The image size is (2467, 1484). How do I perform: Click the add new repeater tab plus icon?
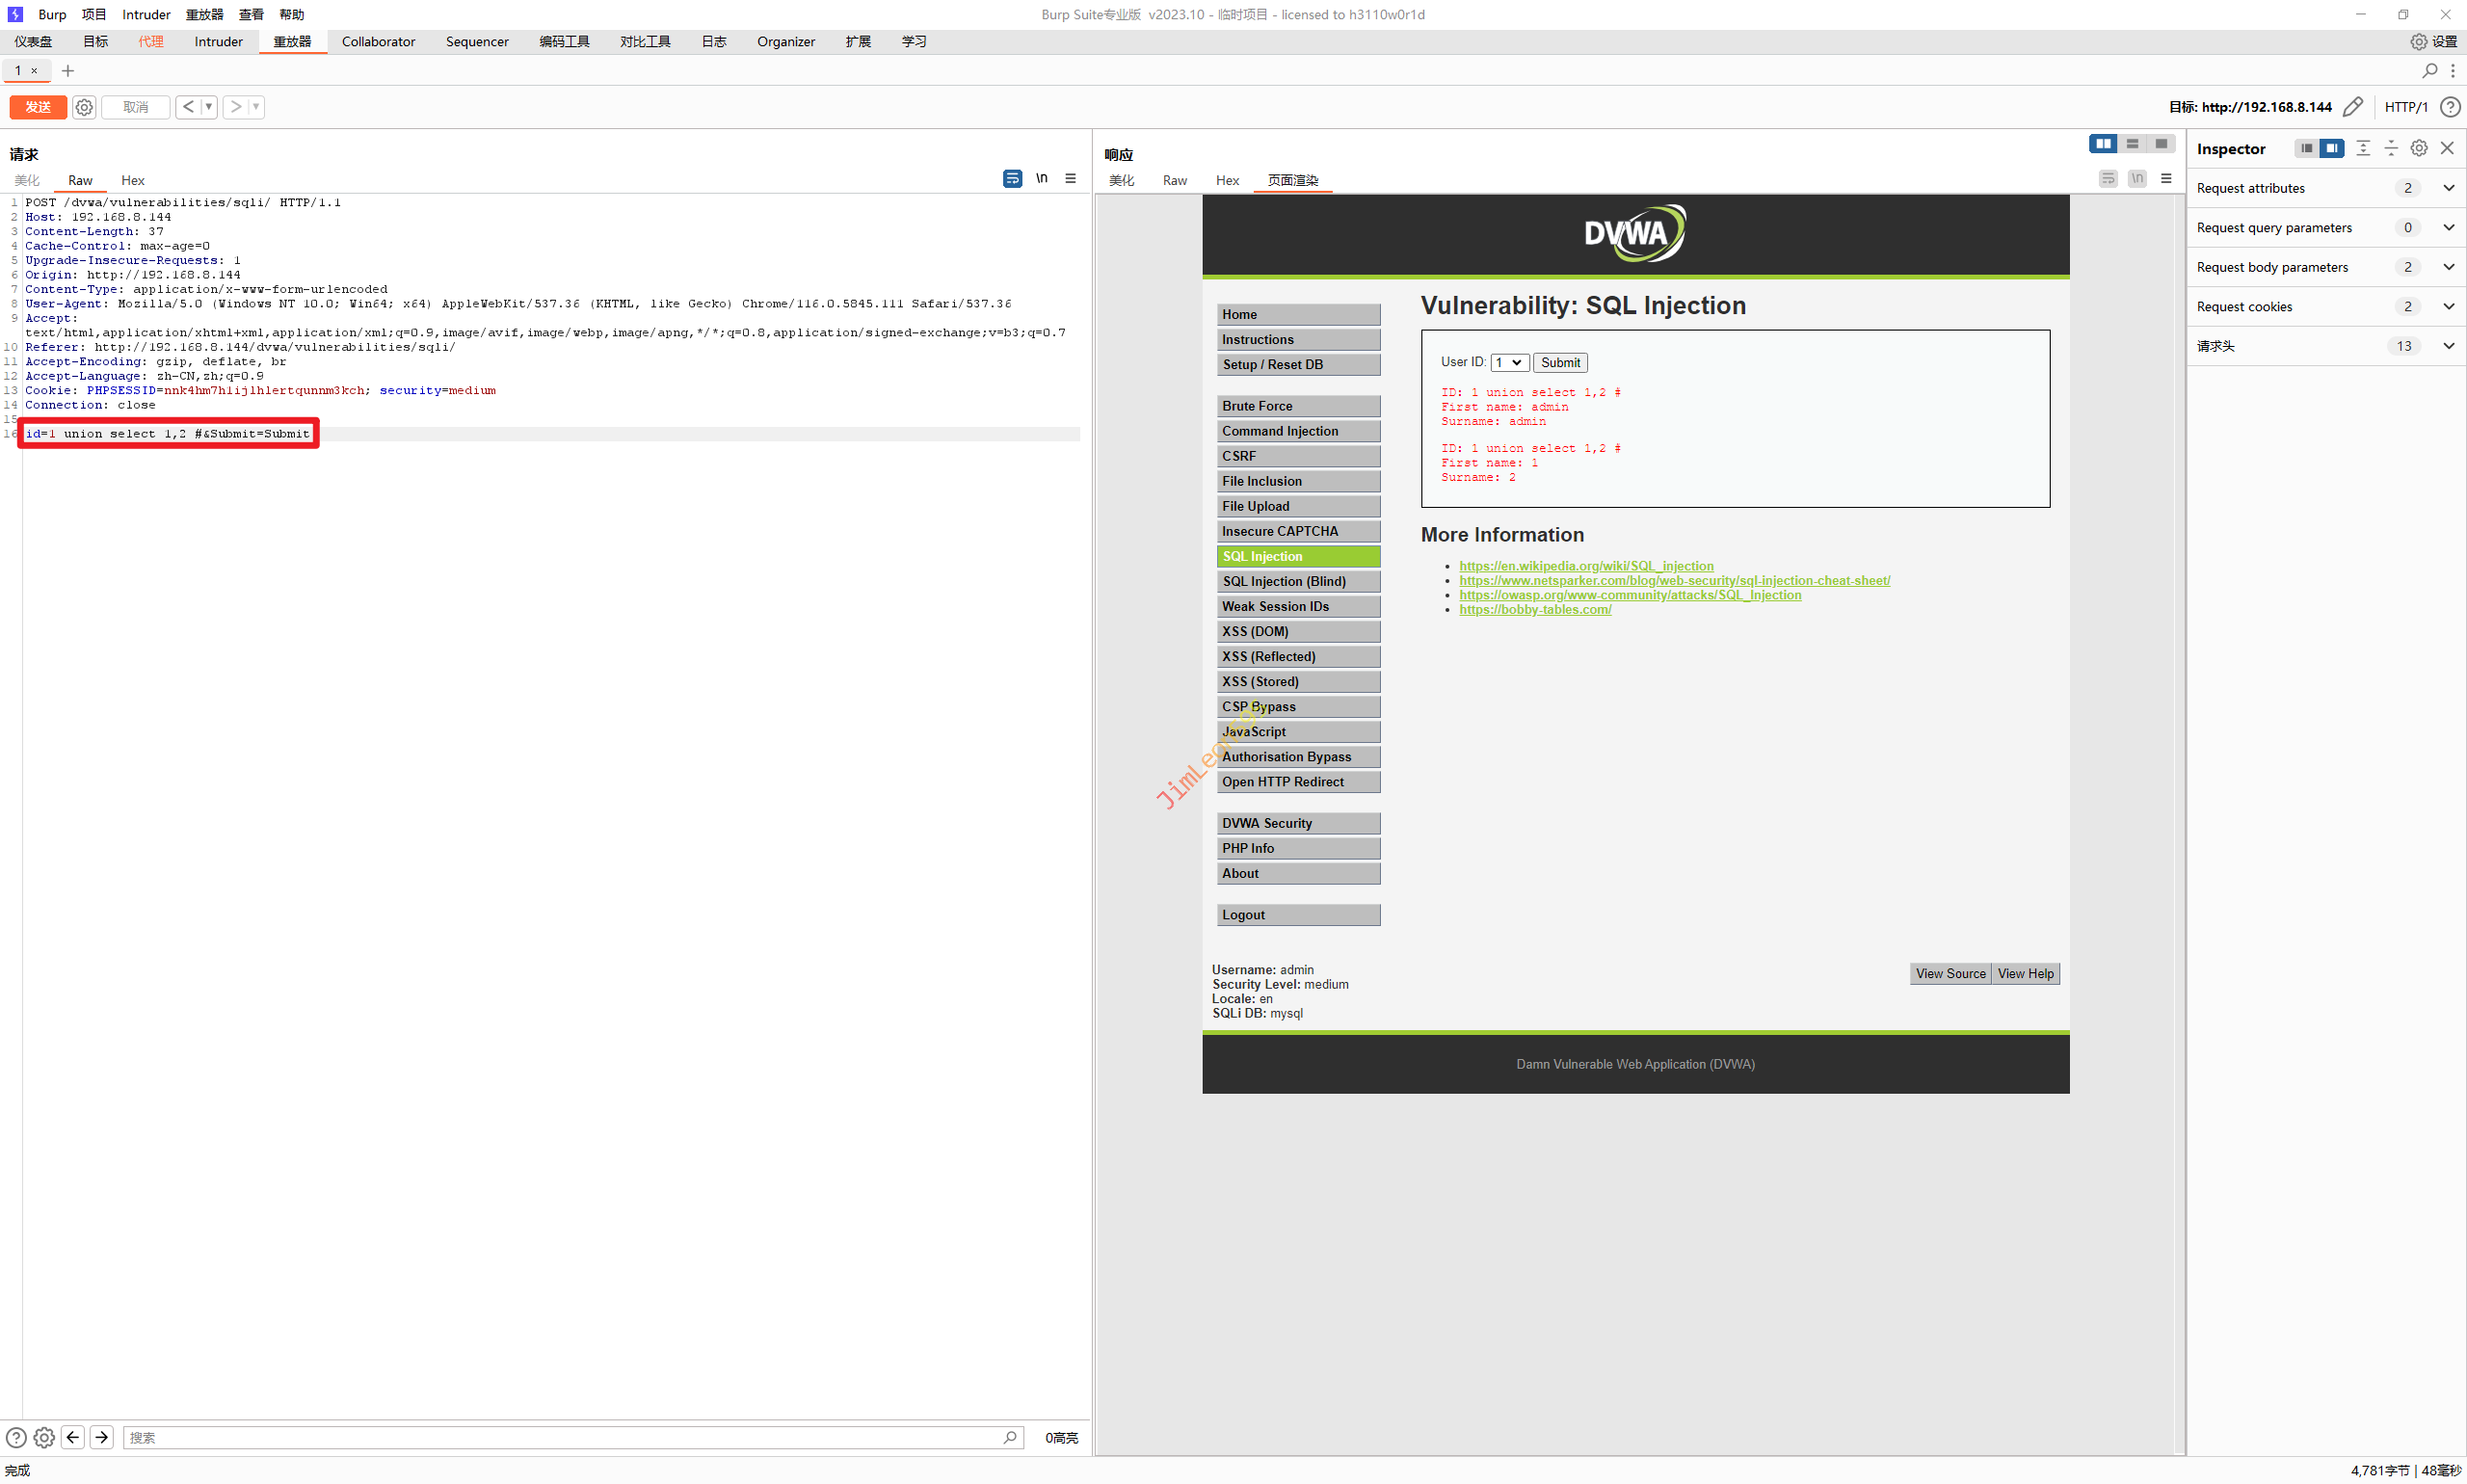click(68, 70)
